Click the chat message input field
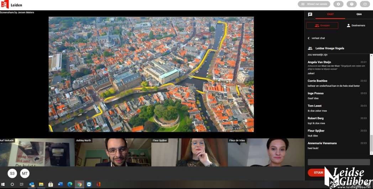This screenshot has height=189, width=373. coord(338,162)
